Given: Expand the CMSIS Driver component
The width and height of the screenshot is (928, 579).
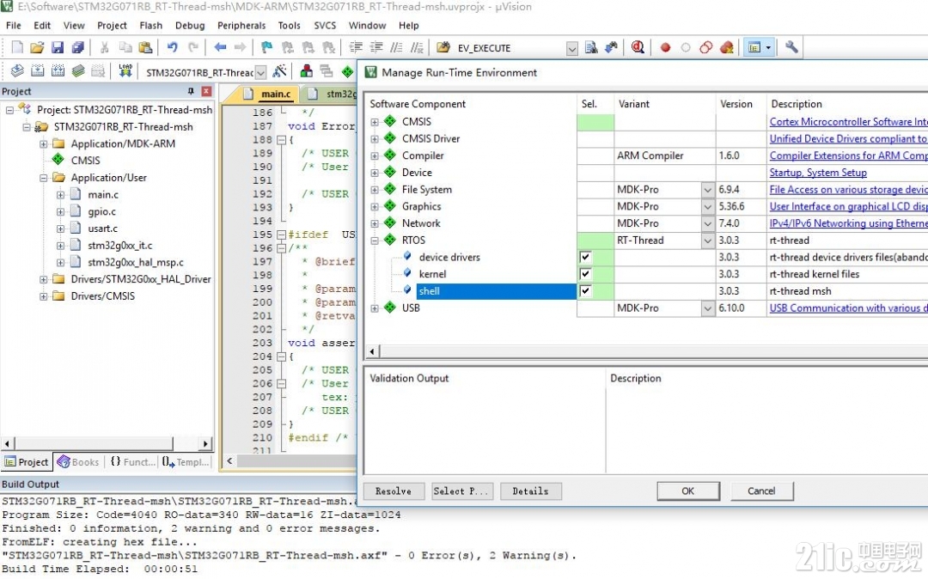Looking at the screenshot, I should [375, 139].
